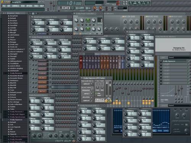
Task: Switch to the SEND tab in the mixer
Action: click(x=166, y=131)
